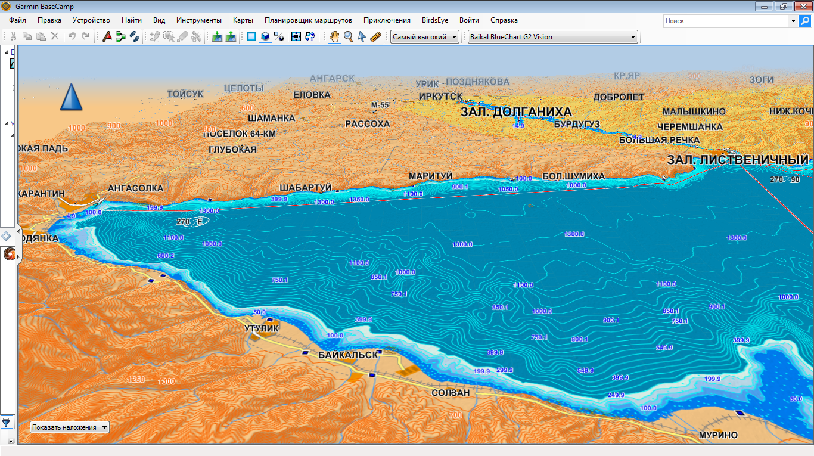The width and height of the screenshot is (814, 456).
Task: Open the Войти menu
Action: pyautogui.click(x=470, y=20)
